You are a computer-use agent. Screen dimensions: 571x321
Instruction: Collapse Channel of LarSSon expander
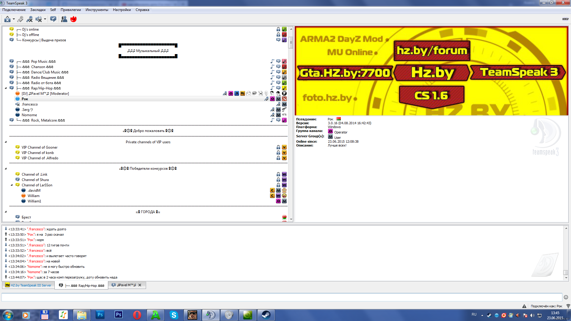pyautogui.click(x=12, y=185)
